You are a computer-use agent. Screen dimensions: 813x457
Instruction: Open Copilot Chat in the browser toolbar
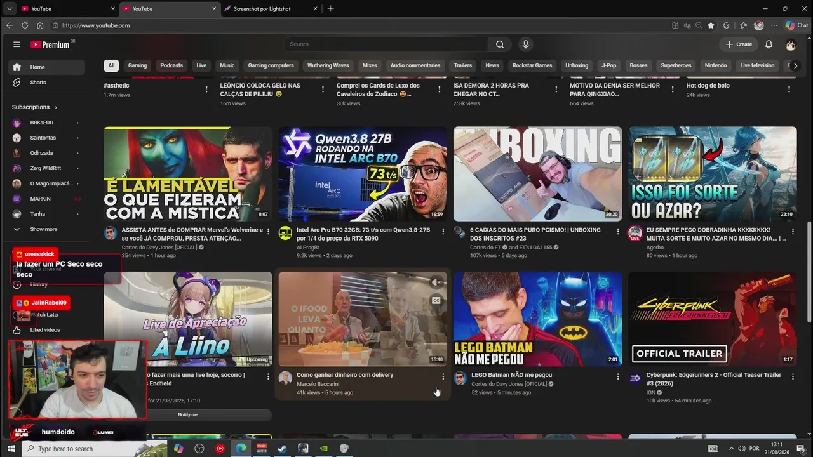(796, 25)
